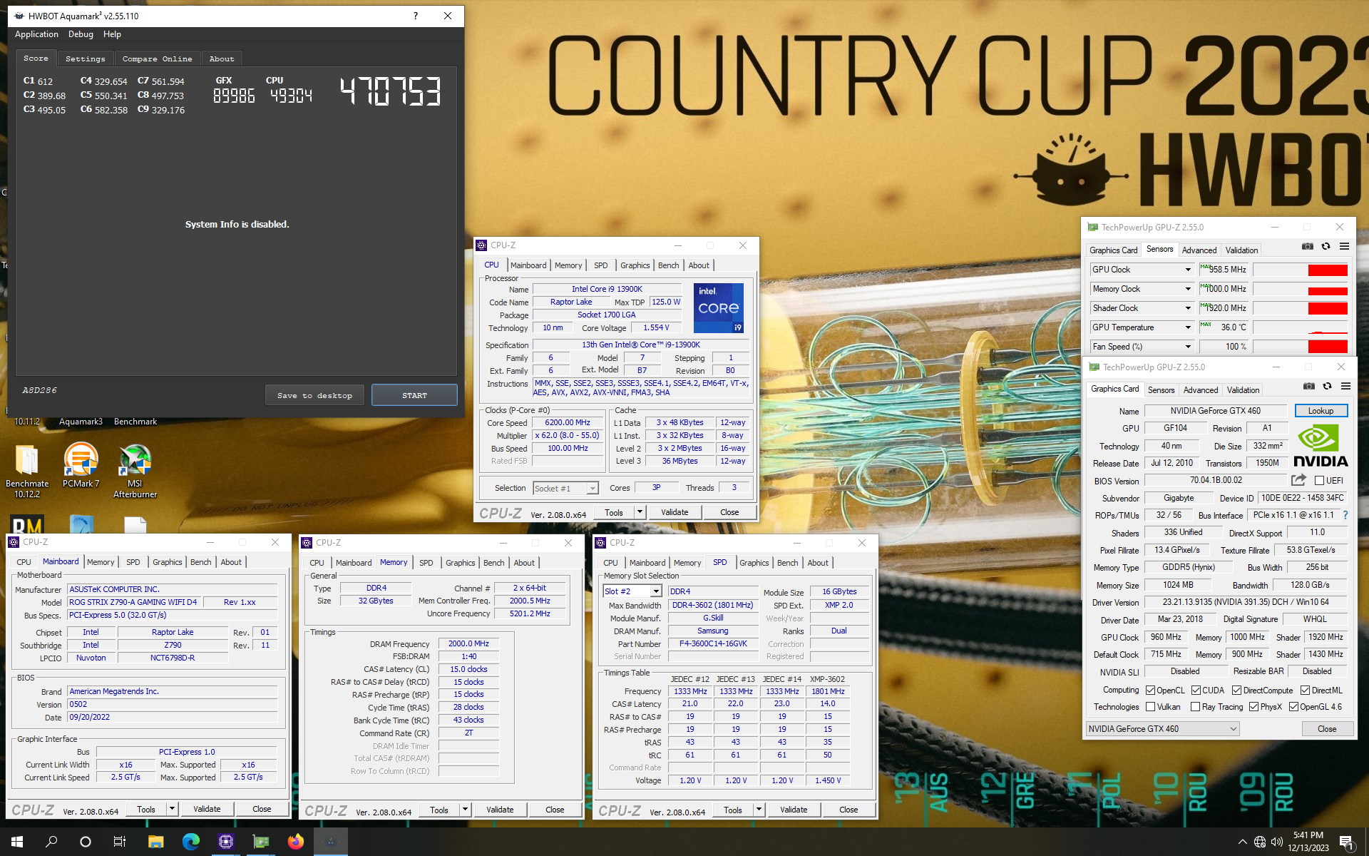The image size is (1369, 856).
Task: Click Validate in CPU-Z Memory window
Action: pos(500,810)
